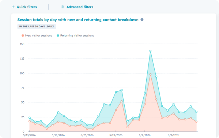Viewport: 219px width, 138px height.
Task: Click the Advanced filters sliders icon
Action: (63, 7)
